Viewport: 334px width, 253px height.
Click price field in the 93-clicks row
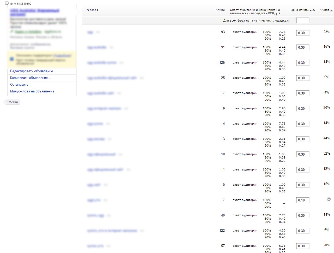(x=303, y=33)
